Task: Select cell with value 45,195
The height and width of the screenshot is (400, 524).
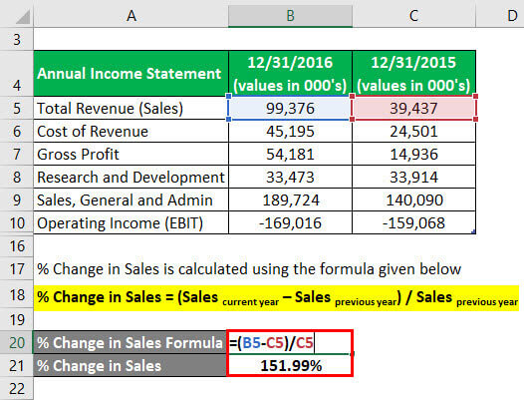Action: [290, 132]
